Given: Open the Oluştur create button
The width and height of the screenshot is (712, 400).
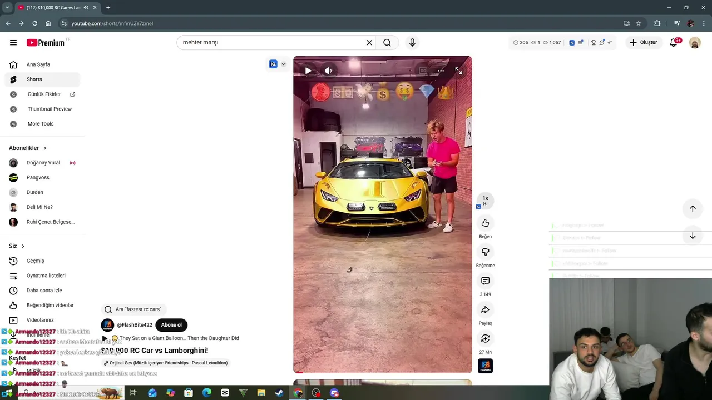Looking at the screenshot, I should click(x=644, y=42).
